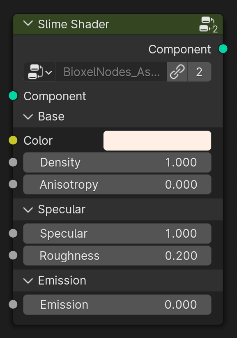Click the node group icon in header
Image resolution: width=237 pixels, height=338 pixels.
[x=208, y=24]
